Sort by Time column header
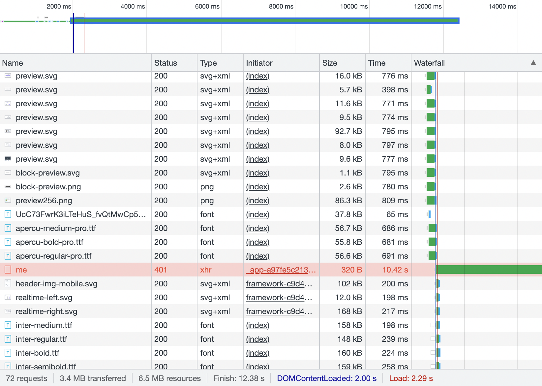Viewport: 542px width, 386px height. pyautogui.click(x=388, y=63)
